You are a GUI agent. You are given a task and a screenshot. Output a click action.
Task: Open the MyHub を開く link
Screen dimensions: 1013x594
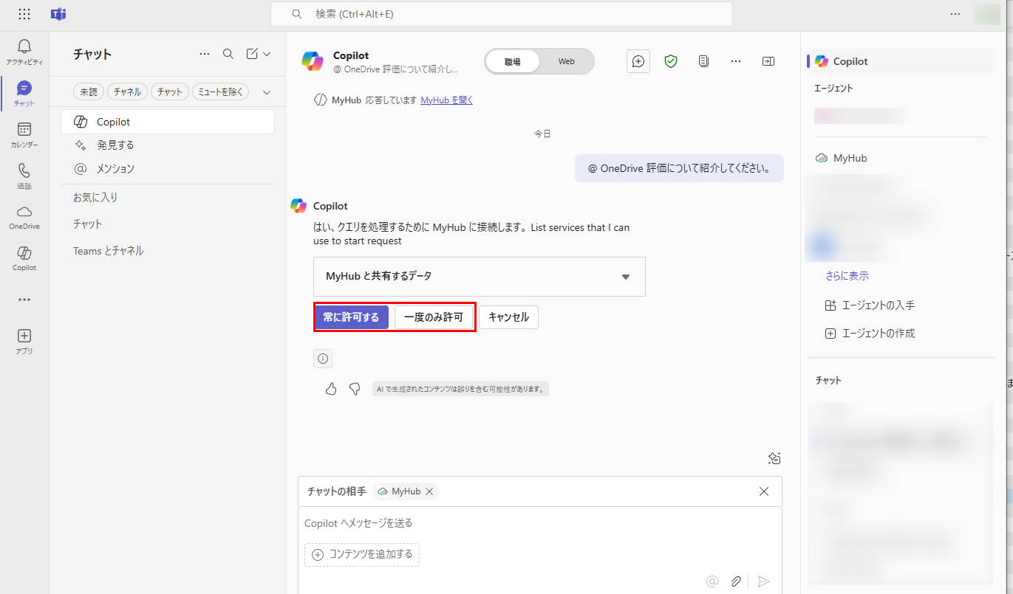point(446,100)
